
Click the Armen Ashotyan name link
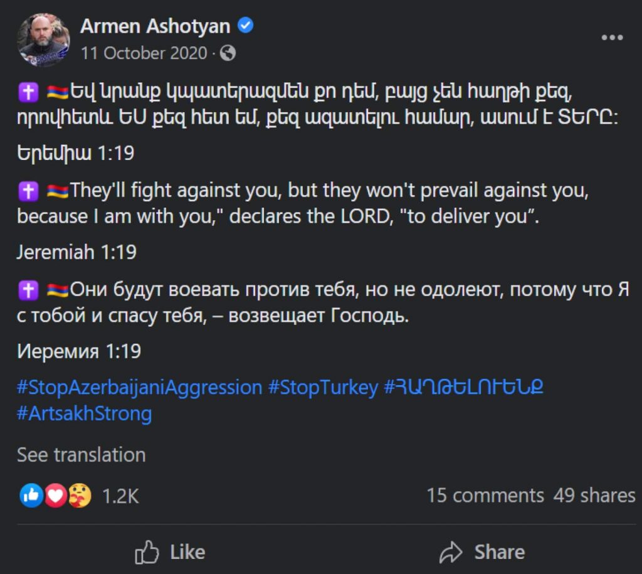click(x=155, y=26)
